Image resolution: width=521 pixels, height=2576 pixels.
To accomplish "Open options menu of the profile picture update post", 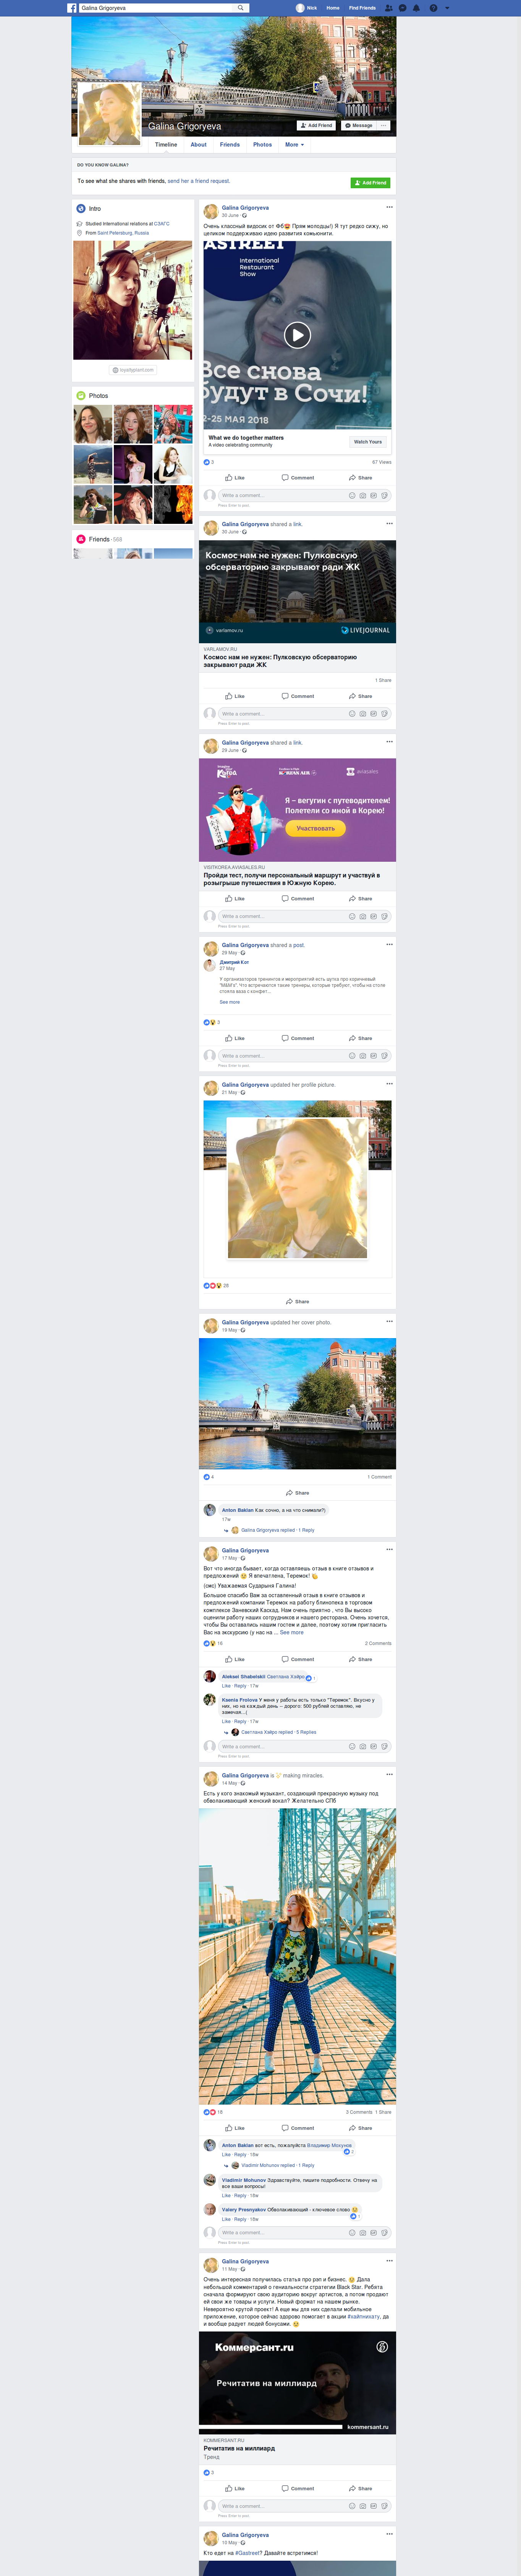I will click(x=389, y=1084).
